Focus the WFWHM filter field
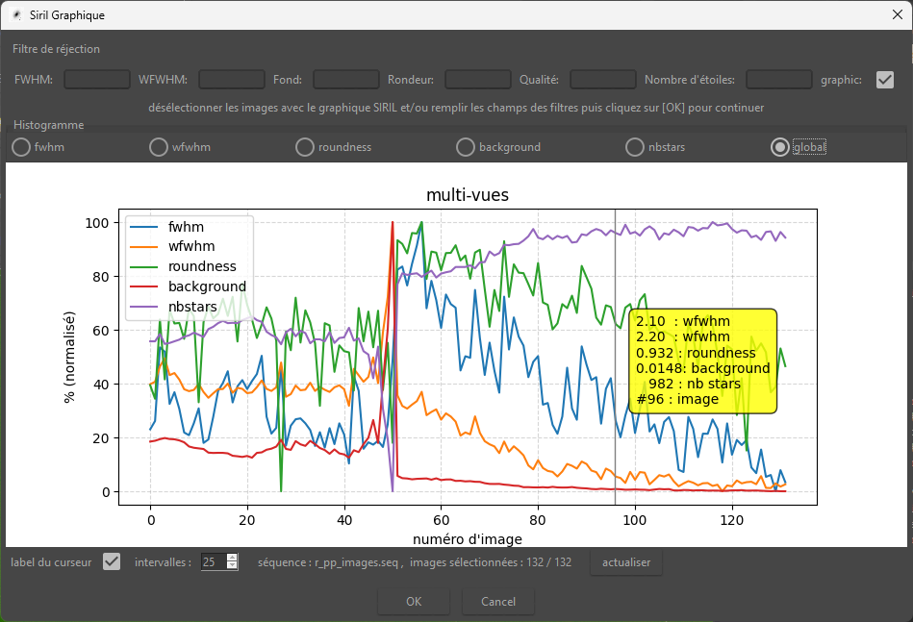913x622 pixels. [x=232, y=80]
